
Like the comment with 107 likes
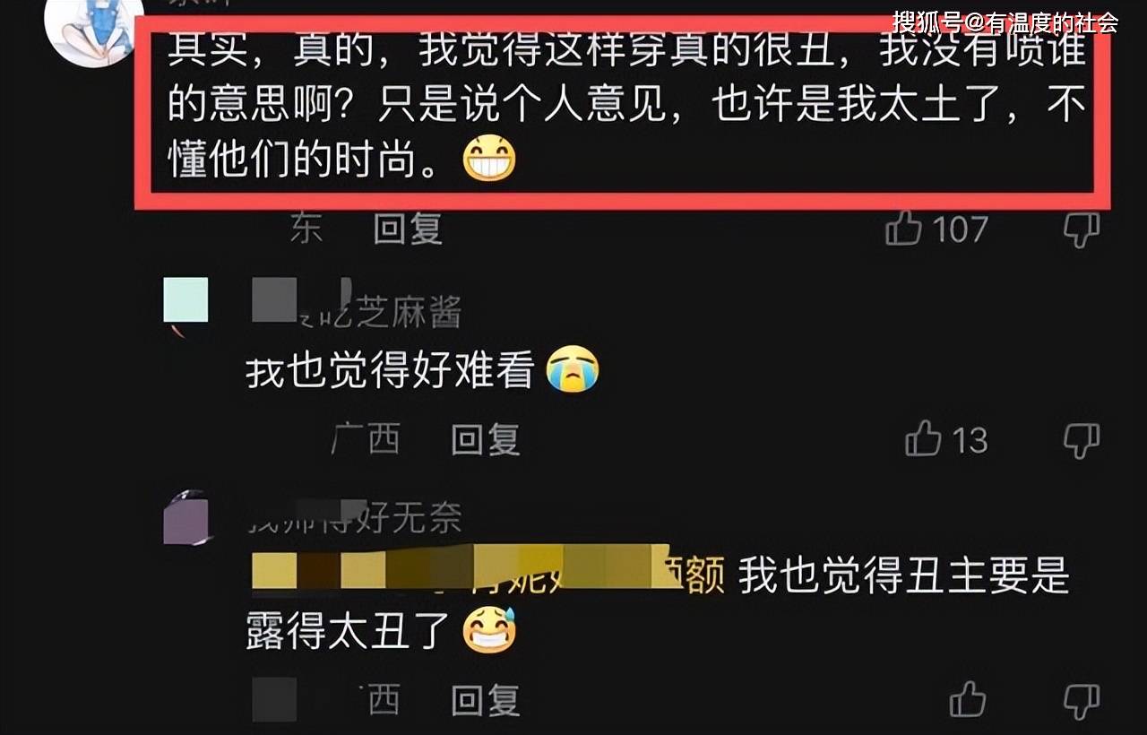click(903, 229)
